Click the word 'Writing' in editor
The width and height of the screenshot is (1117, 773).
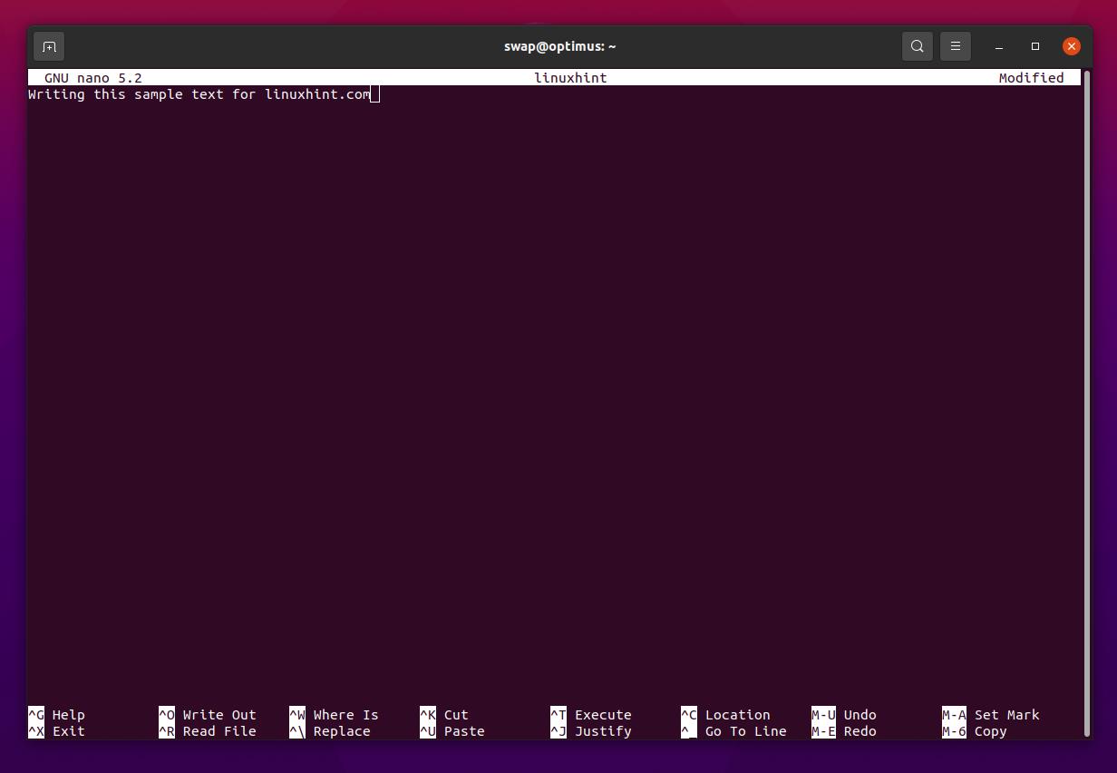point(56,94)
